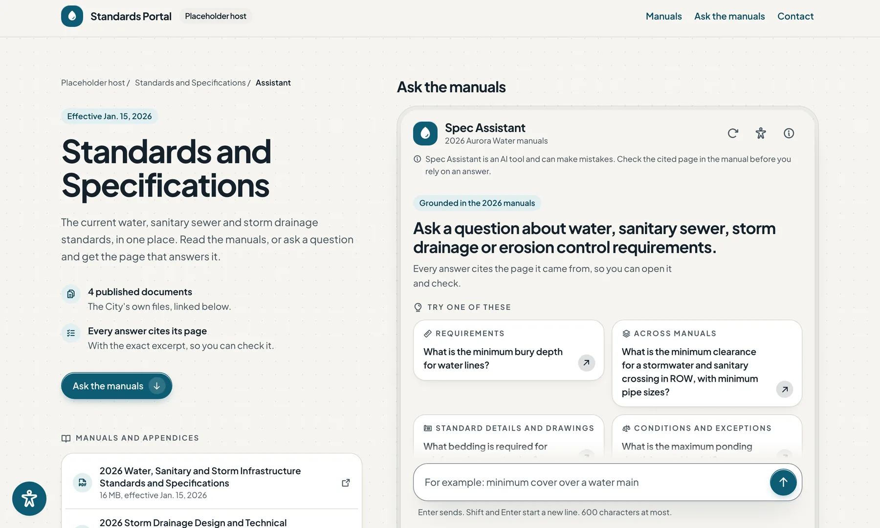
Task: Choose the Conditions and Exceptions ponding suggestion
Action: tap(707, 436)
